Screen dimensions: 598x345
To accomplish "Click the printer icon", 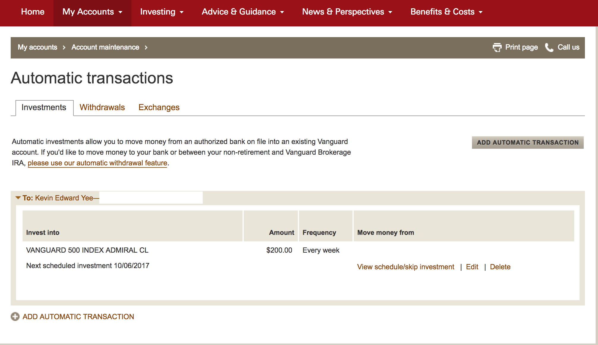I will coord(497,47).
